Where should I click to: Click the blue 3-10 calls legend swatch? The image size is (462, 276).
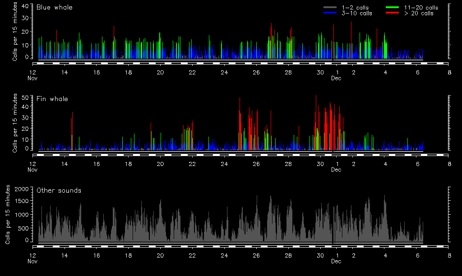click(x=330, y=13)
